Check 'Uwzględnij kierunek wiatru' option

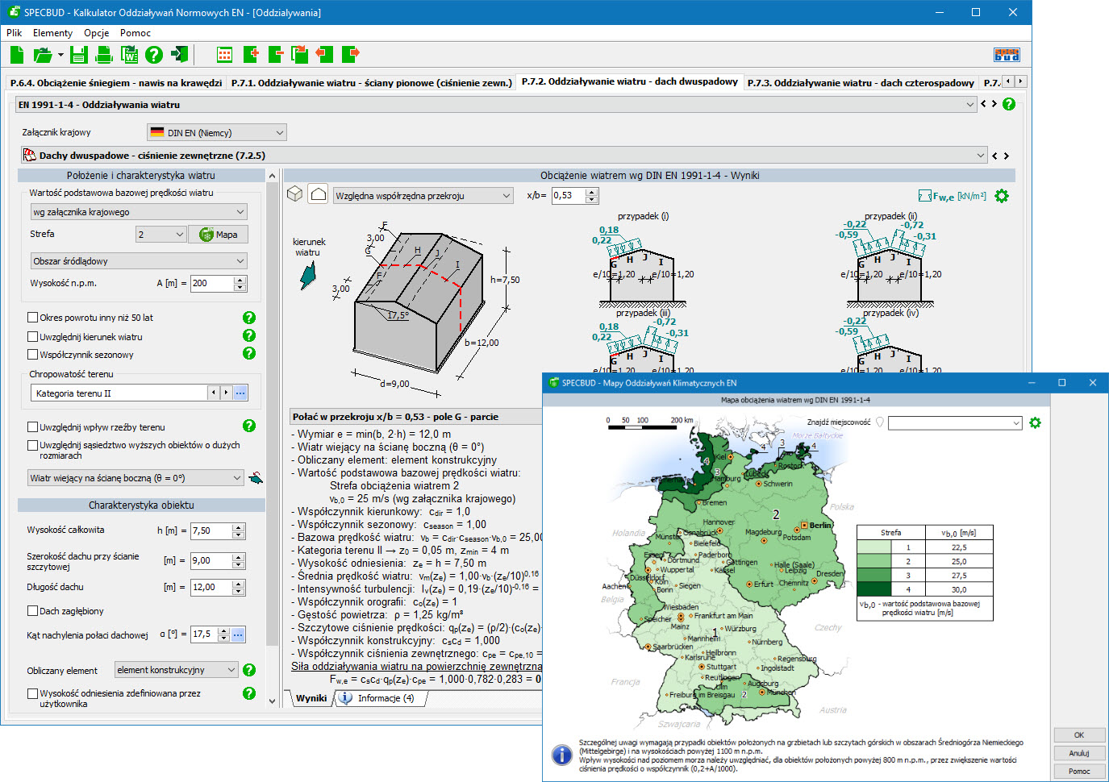(33, 337)
